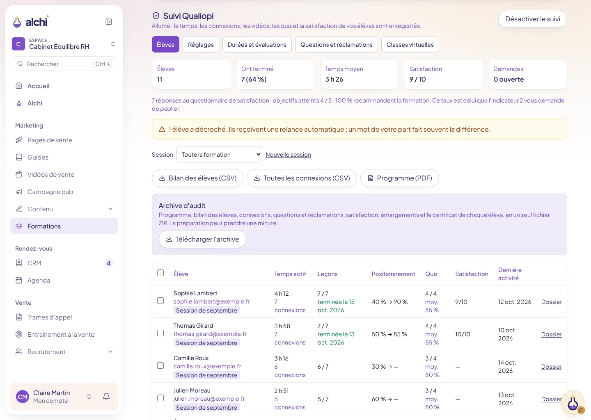Open Pages de vente rocket icon
The width and height of the screenshot is (591, 420).
tap(19, 140)
